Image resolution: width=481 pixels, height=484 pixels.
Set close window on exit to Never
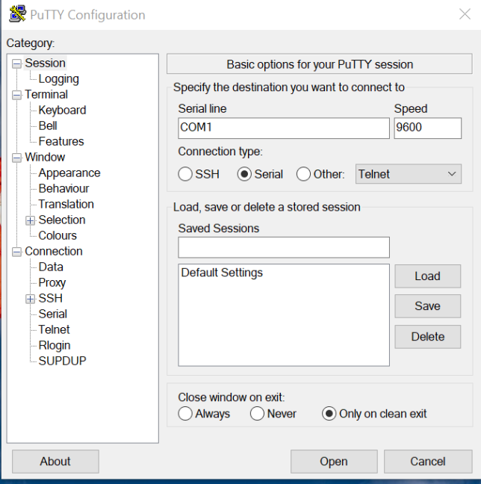coord(258,414)
